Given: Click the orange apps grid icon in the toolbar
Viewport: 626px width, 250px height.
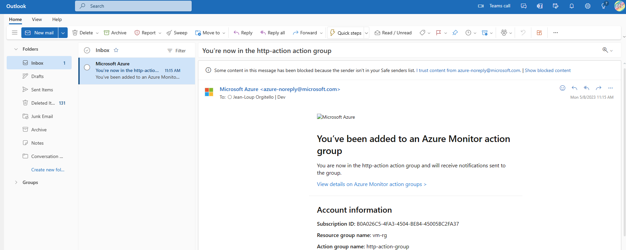Looking at the screenshot, I should pyautogui.click(x=539, y=33).
